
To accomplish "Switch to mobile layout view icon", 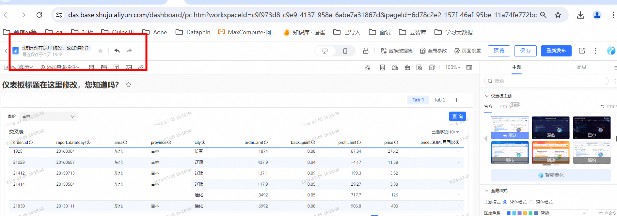I will click(345, 51).
